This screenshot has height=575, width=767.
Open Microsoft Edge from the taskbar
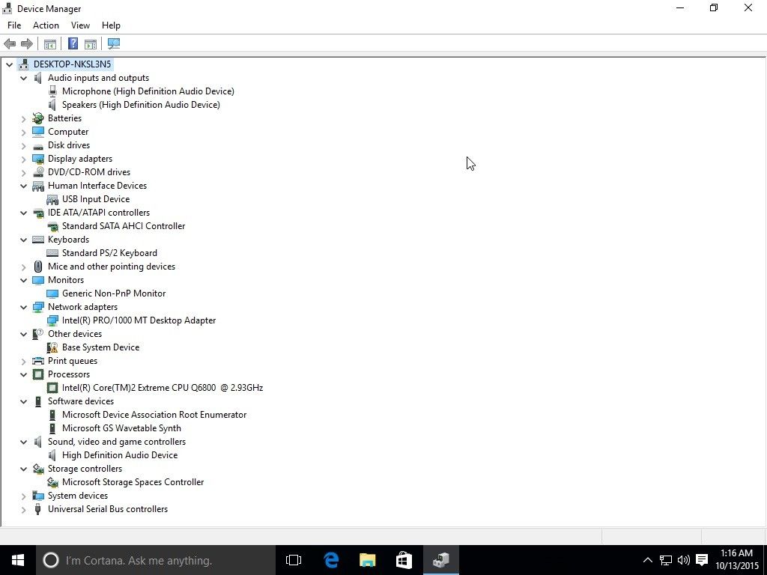331,560
